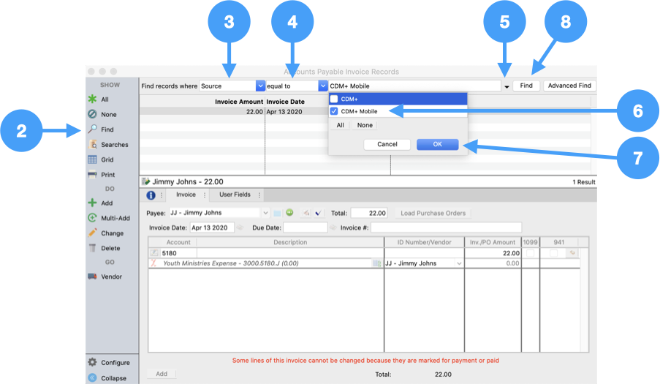Click the Find magnifier in sidebar

click(93, 129)
